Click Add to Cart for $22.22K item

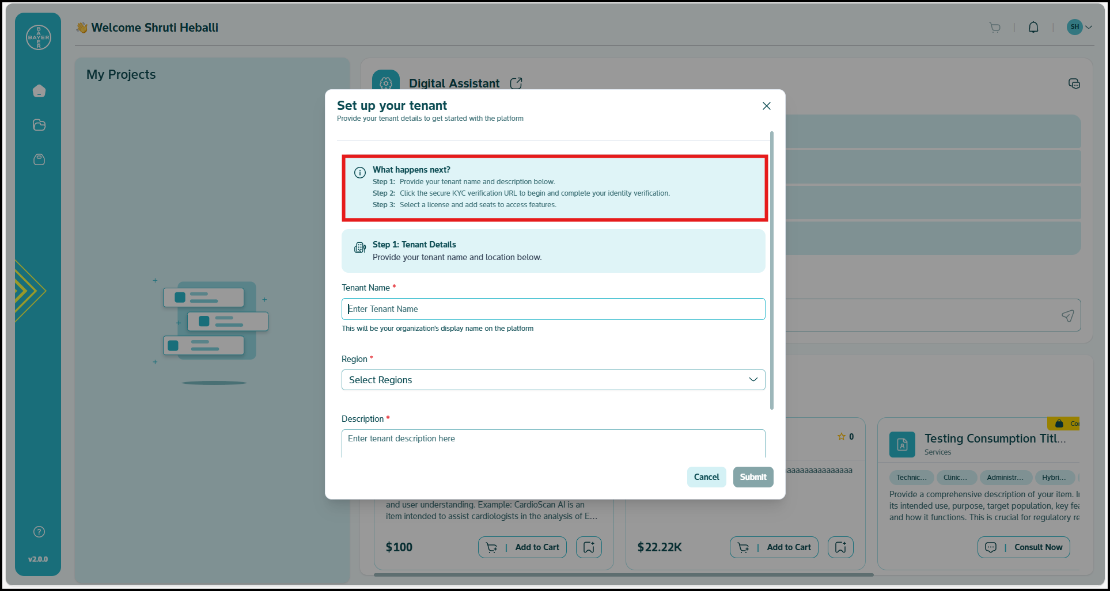tap(774, 547)
